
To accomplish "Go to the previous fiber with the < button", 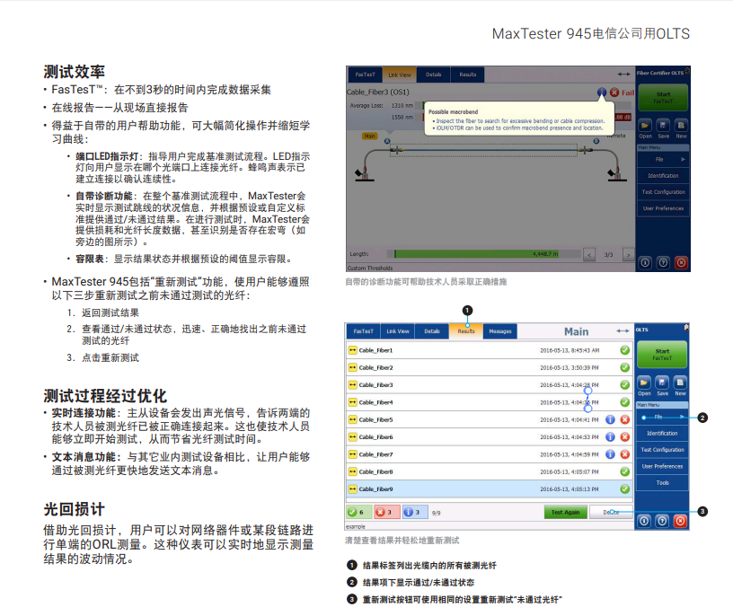I will (589, 255).
